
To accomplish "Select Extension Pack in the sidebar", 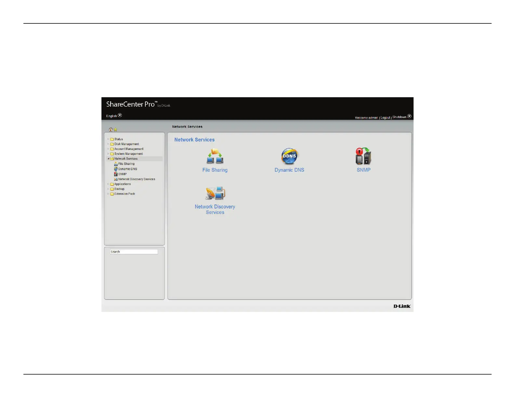I will click(125, 194).
